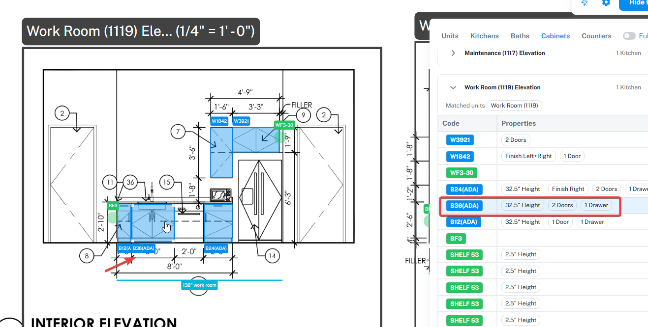Click the 32.5" Height chip in B12(ADA) row
The height and width of the screenshot is (327, 648).
tap(523, 222)
